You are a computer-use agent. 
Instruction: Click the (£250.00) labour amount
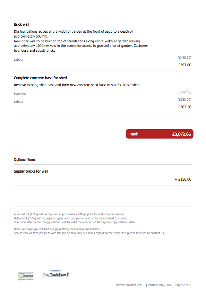pyautogui.click(x=184, y=99)
